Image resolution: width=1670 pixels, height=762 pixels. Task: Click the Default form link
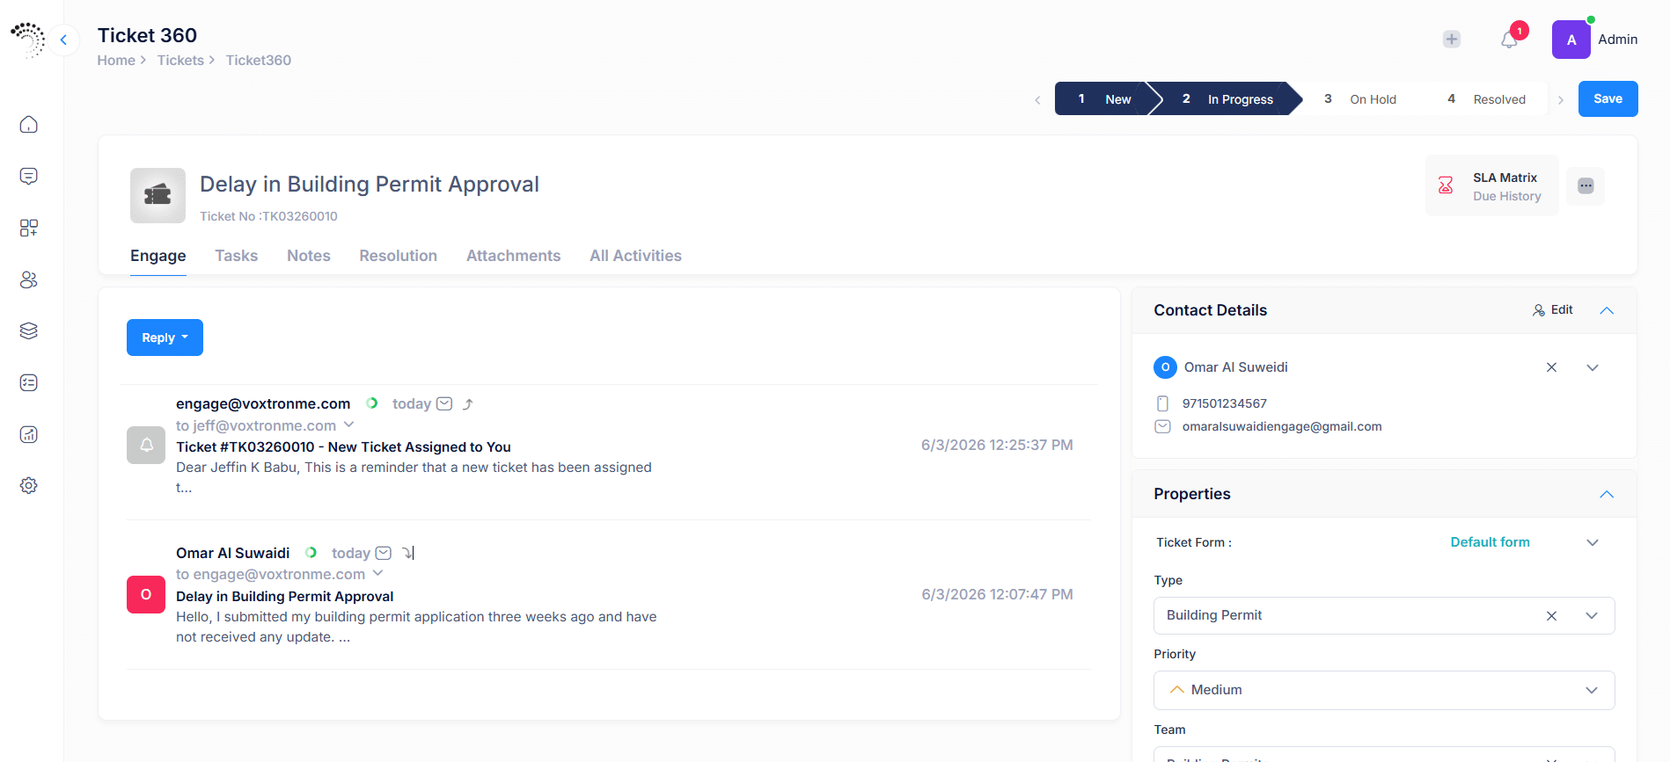(x=1490, y=542)
